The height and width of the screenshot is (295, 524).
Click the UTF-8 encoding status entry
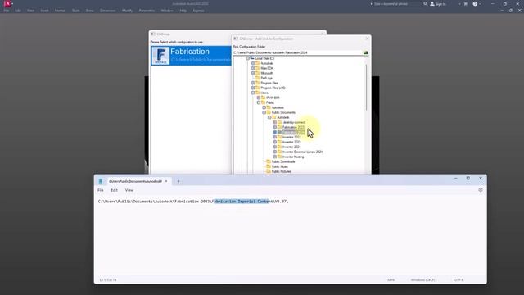(x=458, y=280)
